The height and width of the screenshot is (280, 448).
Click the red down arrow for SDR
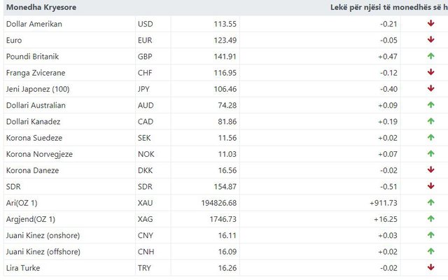tap(431, 186)
